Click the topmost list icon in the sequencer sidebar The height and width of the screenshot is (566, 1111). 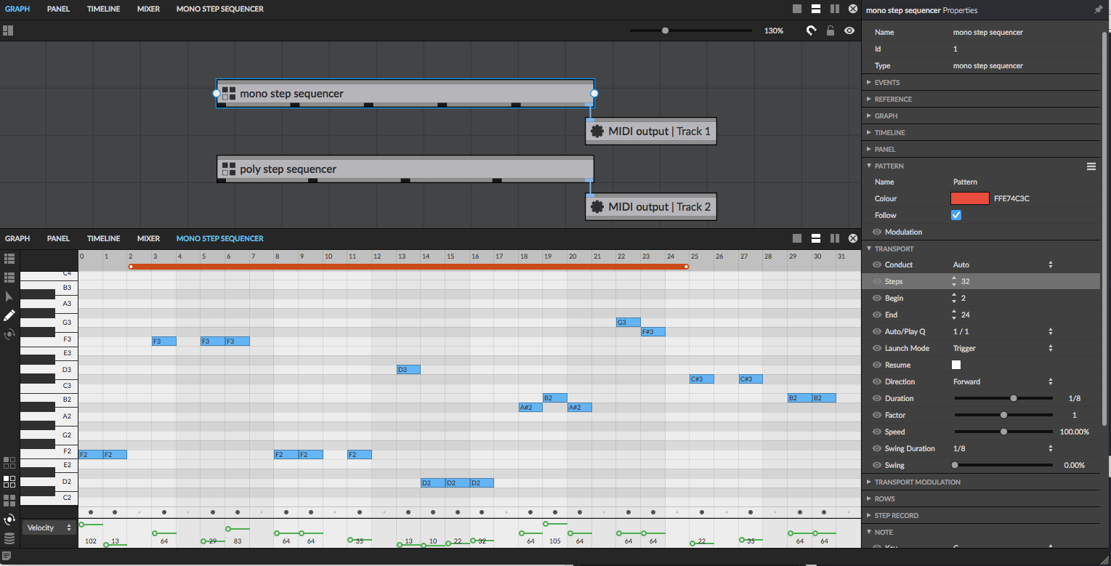pos(9,259)
